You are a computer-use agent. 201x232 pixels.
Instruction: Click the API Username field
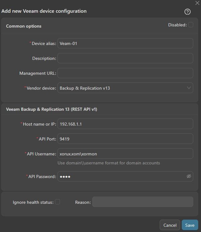125,154
